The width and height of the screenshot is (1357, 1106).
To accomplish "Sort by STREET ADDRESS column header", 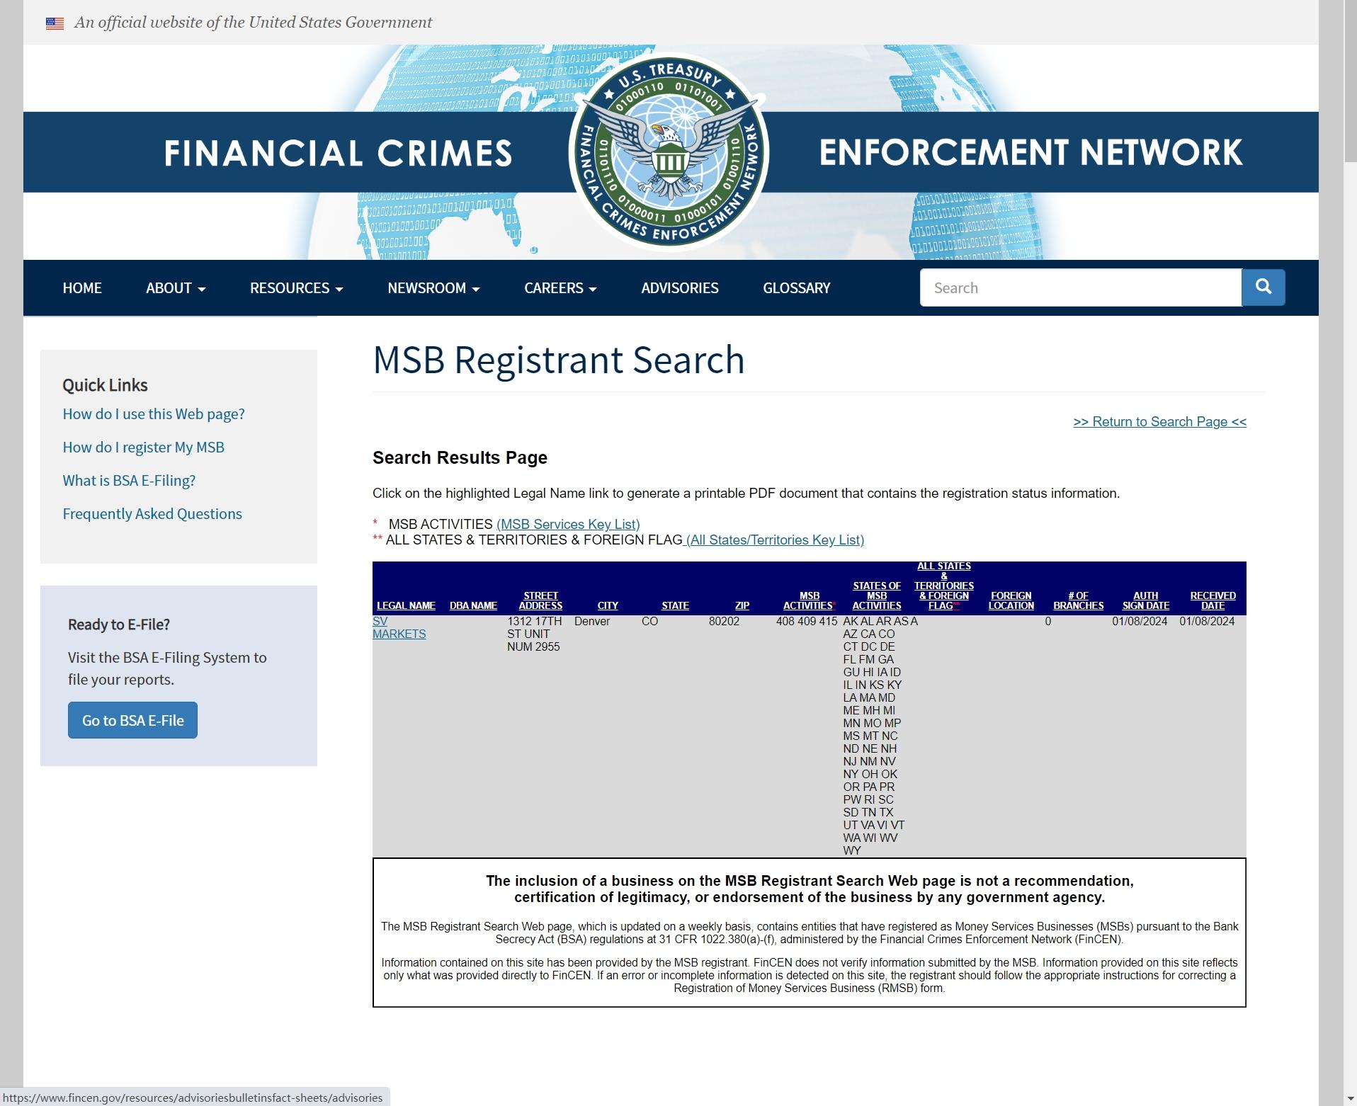I will pyautogui.click(x=540, y=600).
